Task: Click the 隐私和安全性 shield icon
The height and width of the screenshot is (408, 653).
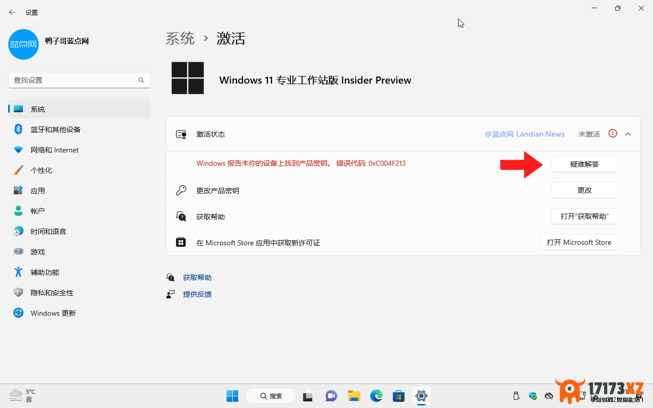Action: pos(18,293)
